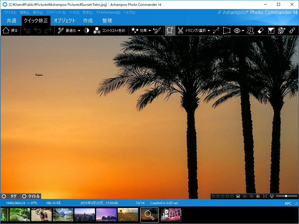Image resolution: width=299 pixels, height=224 pixels.
Task: Open the ツール(T) menu
Action: tap(74, 12)
